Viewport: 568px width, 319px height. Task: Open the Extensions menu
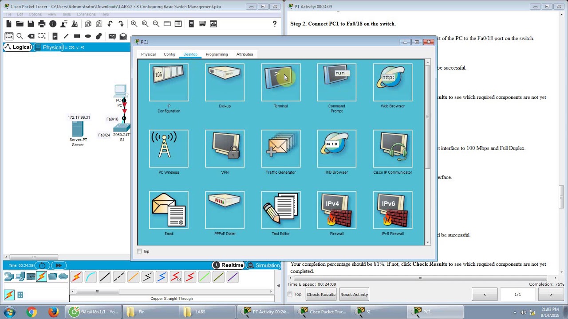click(x=86, y=14)
